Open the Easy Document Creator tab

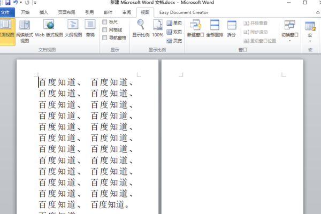[184, 12]
